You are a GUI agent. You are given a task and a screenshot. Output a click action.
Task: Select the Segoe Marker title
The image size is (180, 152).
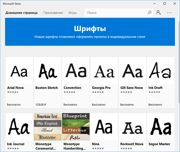(x=159, y=144)
